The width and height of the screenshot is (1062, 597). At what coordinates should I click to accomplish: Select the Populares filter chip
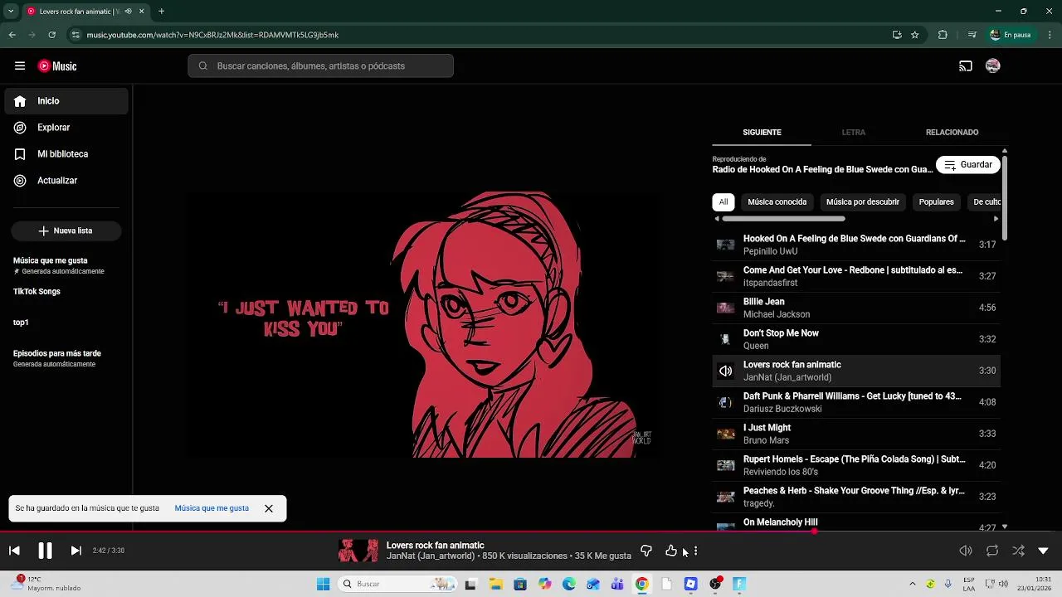pyautogui.click(x=936, y=202)
